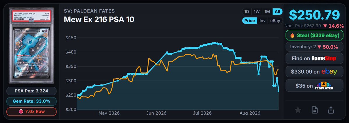The image size is (349, 123).
Task: Click the Steal ($339 eBay) badge
Action: pos(314,35)
